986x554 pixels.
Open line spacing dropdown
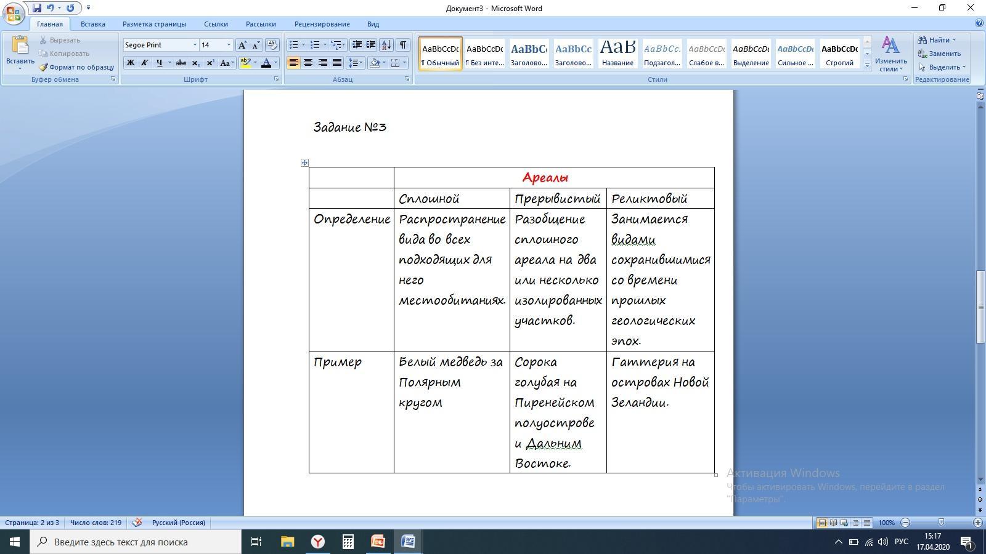pos(356,63)
